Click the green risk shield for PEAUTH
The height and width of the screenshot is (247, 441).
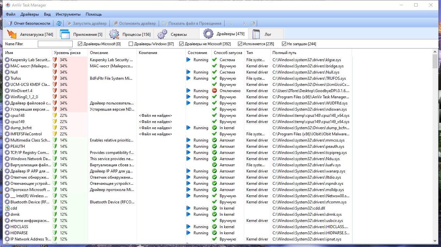coord(55,146)
